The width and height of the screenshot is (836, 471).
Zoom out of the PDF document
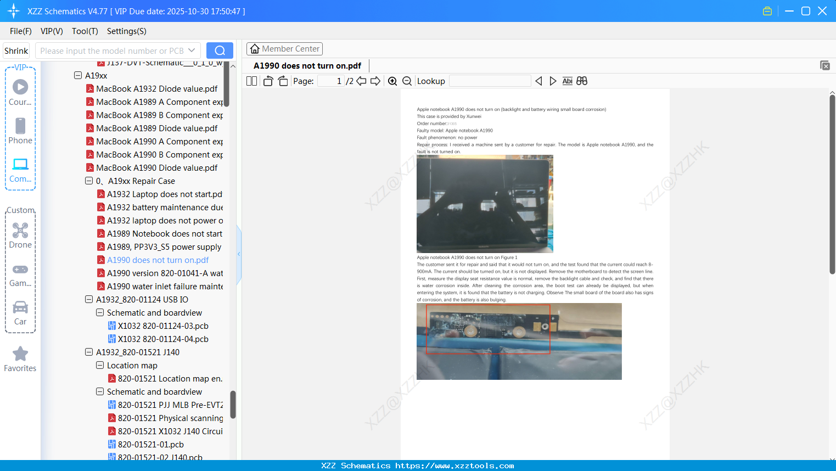pyautogui.click(x=407, y=81)
